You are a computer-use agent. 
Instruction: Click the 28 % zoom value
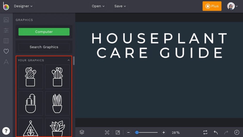176,133
